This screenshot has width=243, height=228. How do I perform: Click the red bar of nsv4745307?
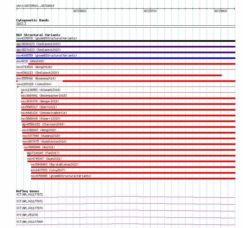131,161
